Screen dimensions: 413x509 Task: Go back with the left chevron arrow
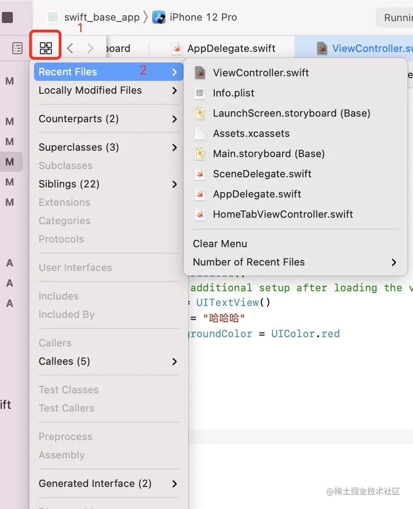(70, 48)
